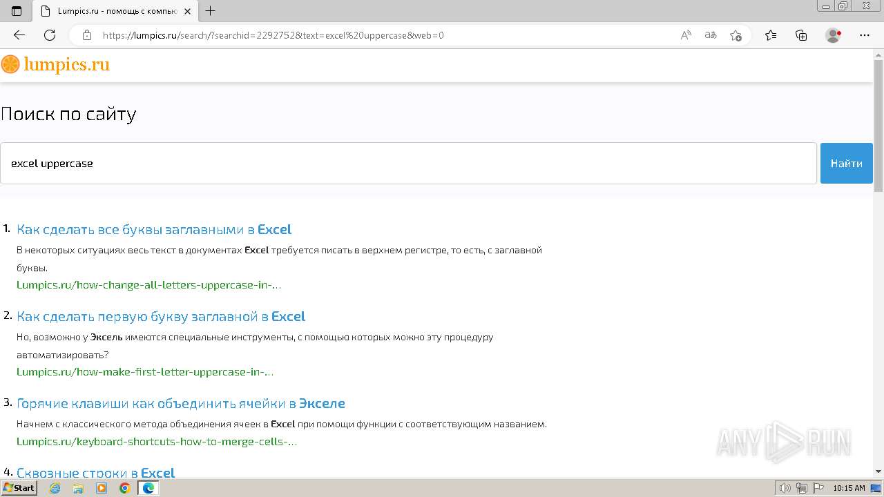Open the Windows Start button
The height and width of the screenshot is (497, 884).
[19, 488]
